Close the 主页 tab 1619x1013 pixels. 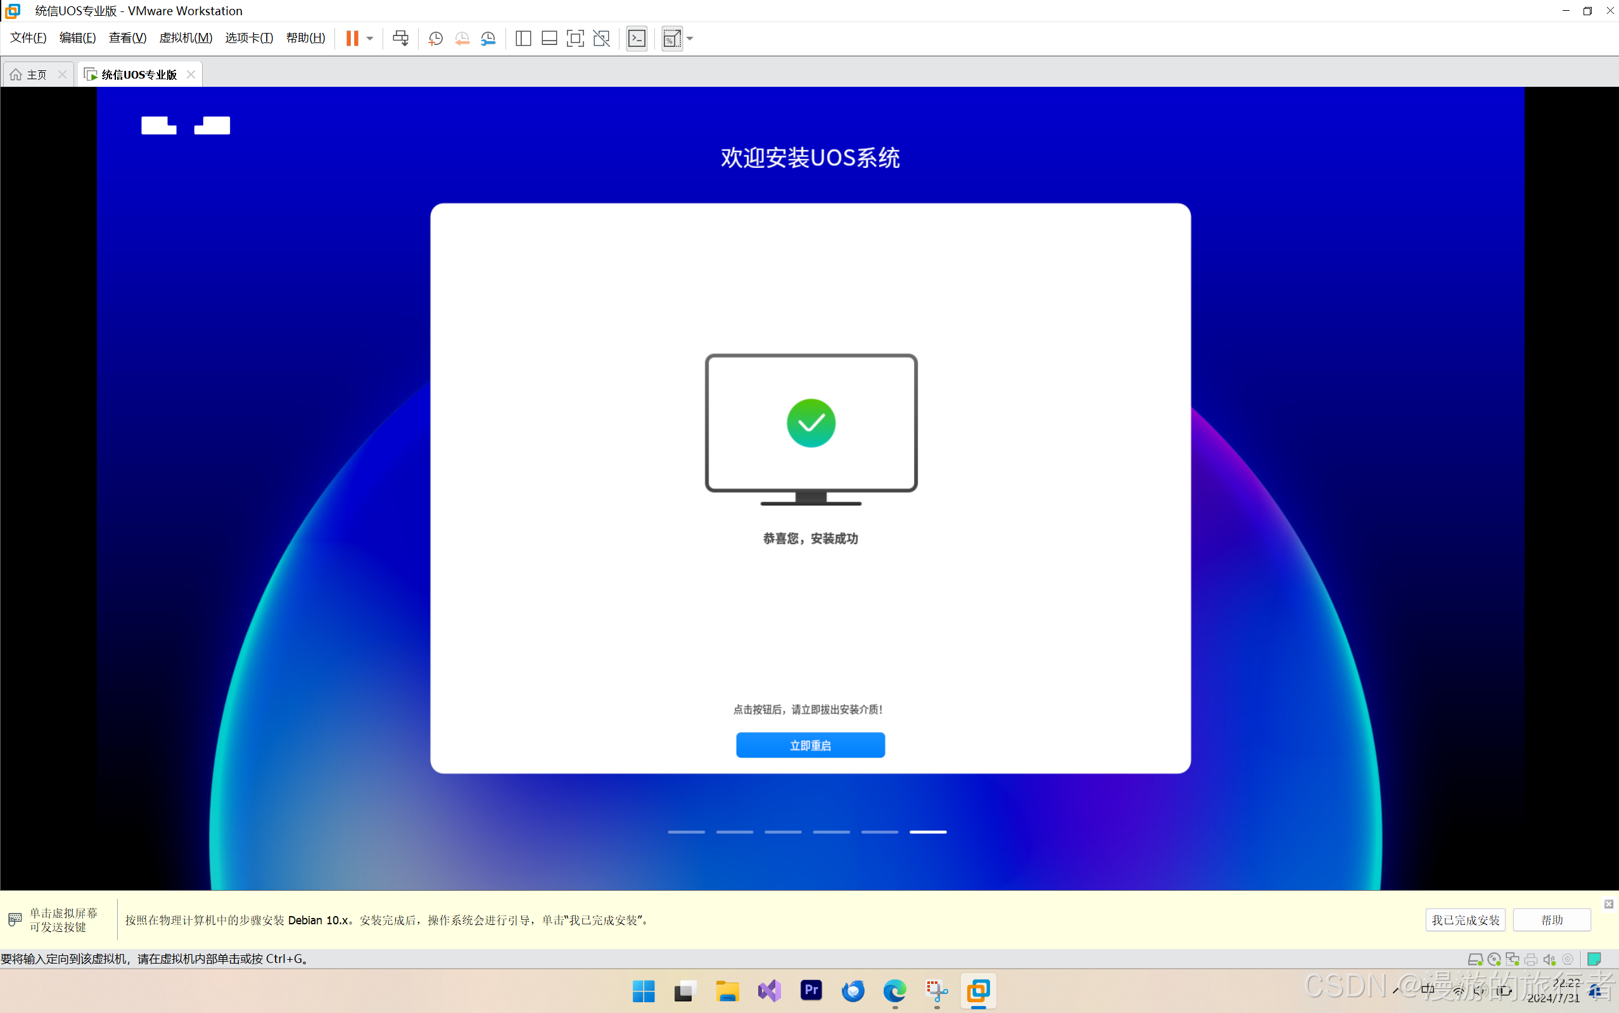[x=62, y=74]
